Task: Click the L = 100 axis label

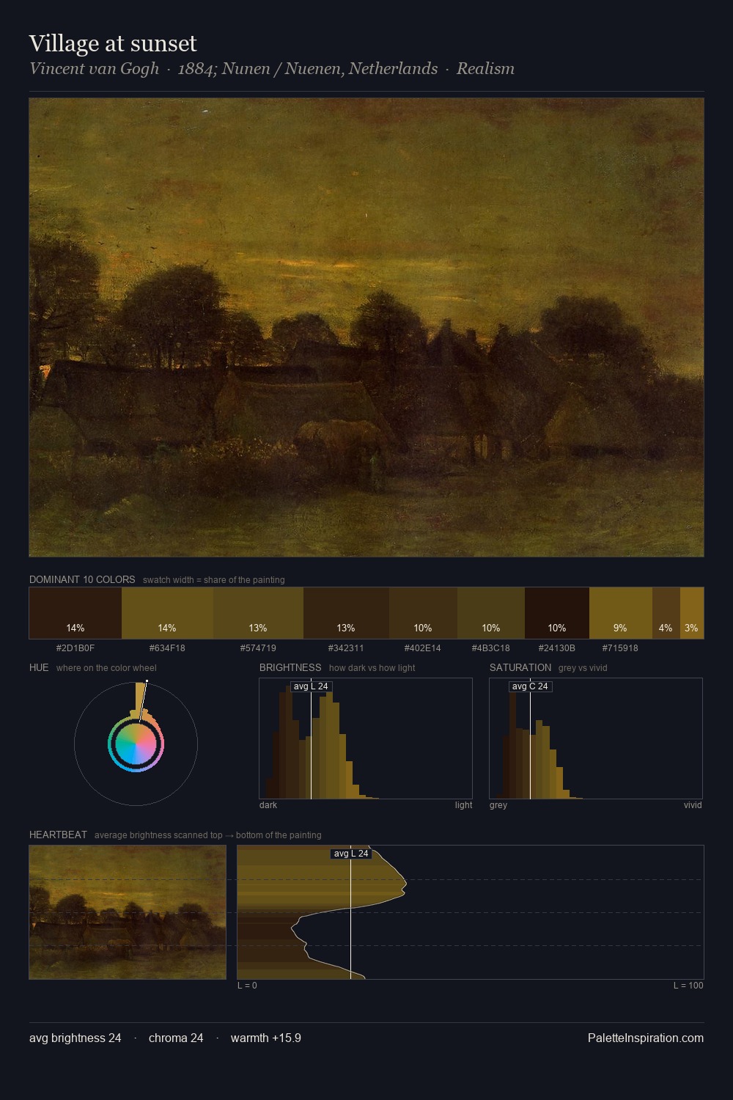Action: [688, 986]
